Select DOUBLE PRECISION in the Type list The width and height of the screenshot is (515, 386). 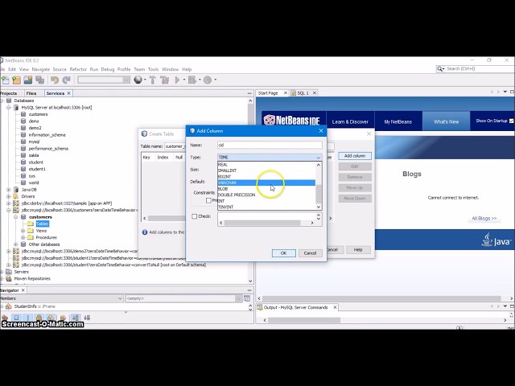pyautogui.click(x=266, y=195)
